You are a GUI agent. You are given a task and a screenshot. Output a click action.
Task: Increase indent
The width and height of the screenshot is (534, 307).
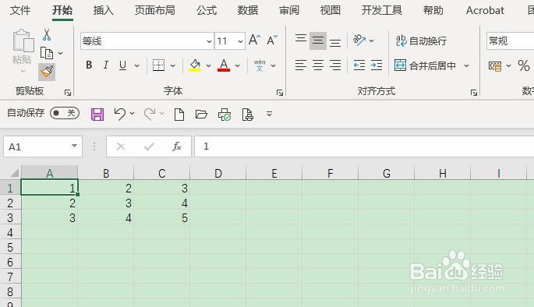(377, 65)
